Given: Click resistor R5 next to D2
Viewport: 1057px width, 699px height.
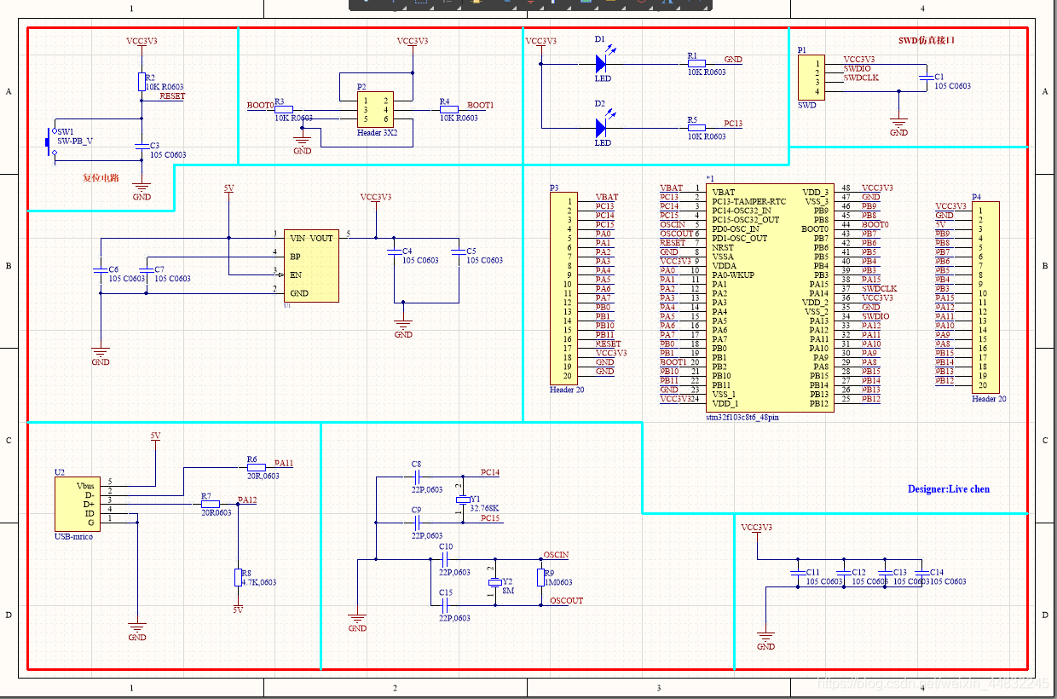Looking at the screenshot, I should tap(696, 128).
